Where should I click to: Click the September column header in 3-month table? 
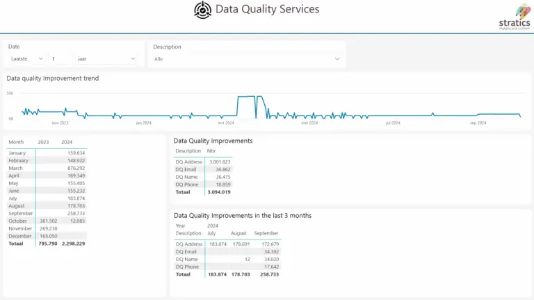(x=266, y=233)
